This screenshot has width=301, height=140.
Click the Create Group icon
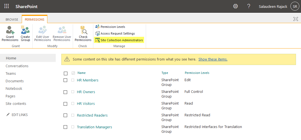25,30
